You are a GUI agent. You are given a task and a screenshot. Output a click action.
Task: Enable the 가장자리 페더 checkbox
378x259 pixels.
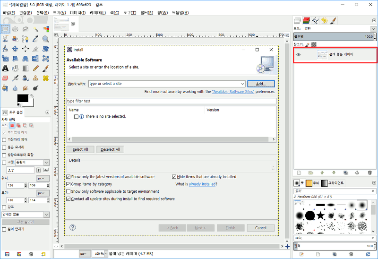click(x=4, y=140)
